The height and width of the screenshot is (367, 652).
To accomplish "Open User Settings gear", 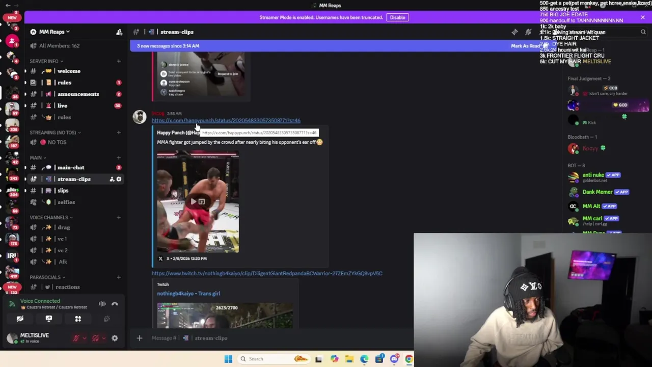I will pyautogui.click(x=115, y=338).
